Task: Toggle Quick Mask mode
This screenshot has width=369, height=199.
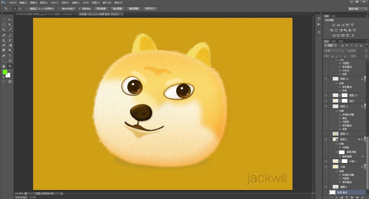Action: [x=4, y=82]
